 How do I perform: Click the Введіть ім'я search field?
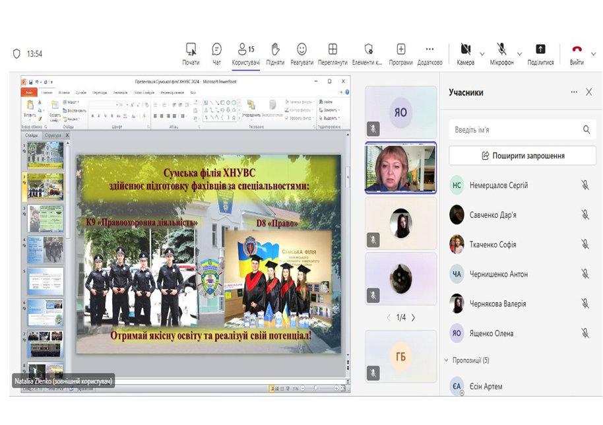coord(515,130)
